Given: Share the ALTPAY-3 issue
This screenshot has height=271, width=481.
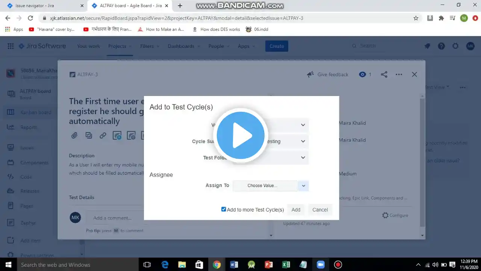Looking at the screenshot, I should pyautogui.click(x=384, y=75).
